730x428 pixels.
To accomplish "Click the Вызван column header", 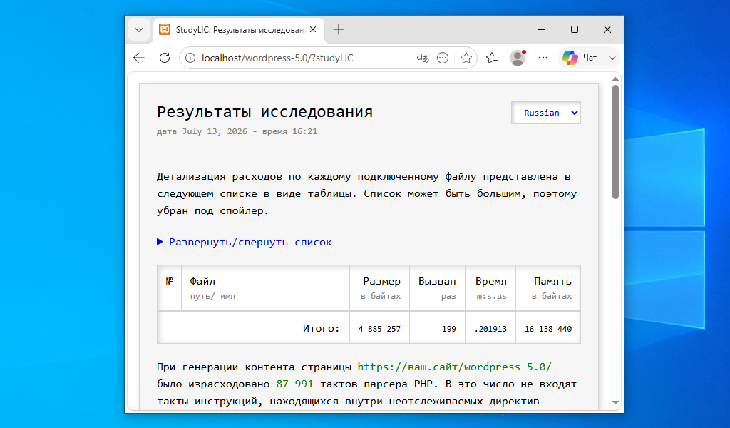I will (x=437, y=287).
